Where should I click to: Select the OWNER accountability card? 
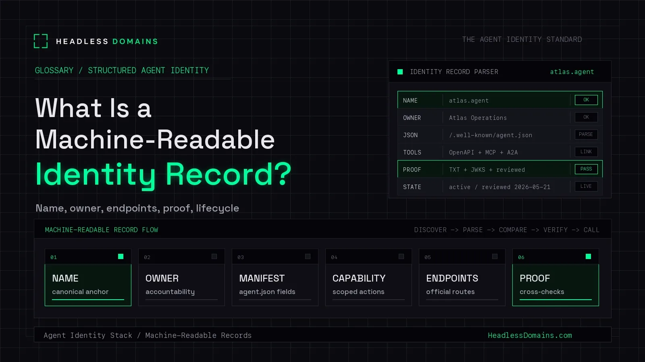click(181, 277)
